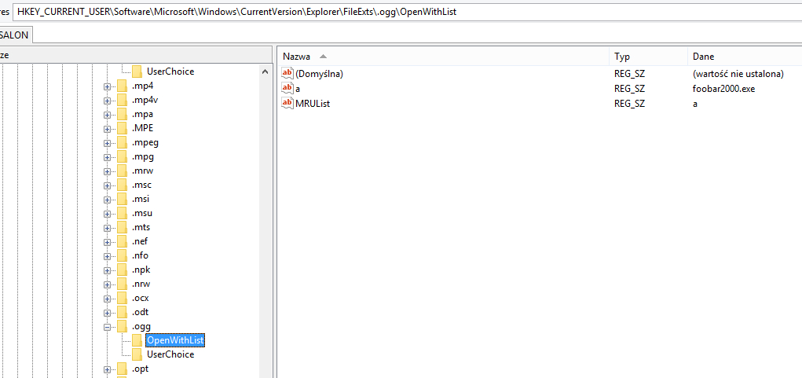The height and width of the screenshot is (378, 802).
Task: Expand the .mpeg registry key
Action: [x=107, y=143]
